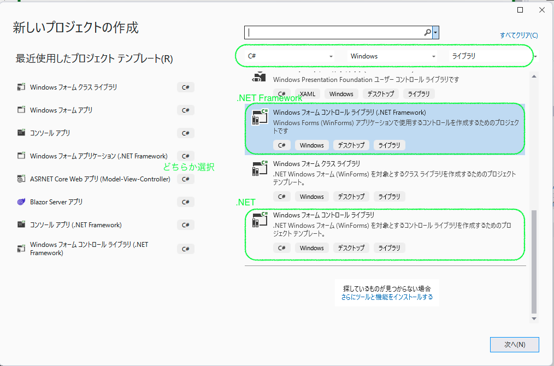The width and height of the screenshot is (554, 366).
Task: Click デスクトップ tag on selected .NET Framework template
Action: point(351,145)
